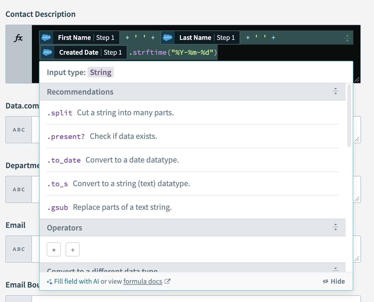Select the .gsub replace text formula

coord(58,207)
